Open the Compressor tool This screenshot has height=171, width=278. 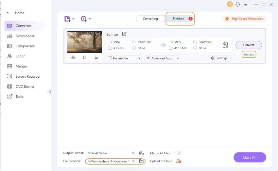click(x=25, y=46)
